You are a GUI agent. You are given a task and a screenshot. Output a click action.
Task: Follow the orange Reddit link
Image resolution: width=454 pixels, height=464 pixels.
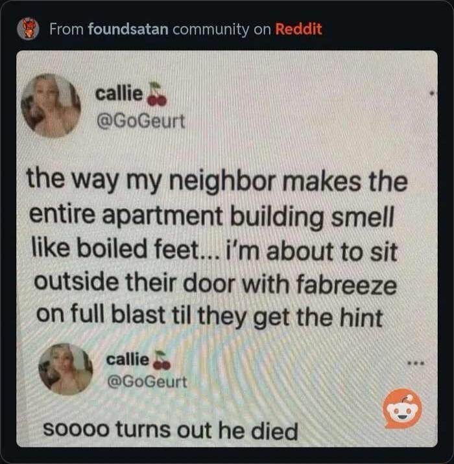tap(298, 29)
